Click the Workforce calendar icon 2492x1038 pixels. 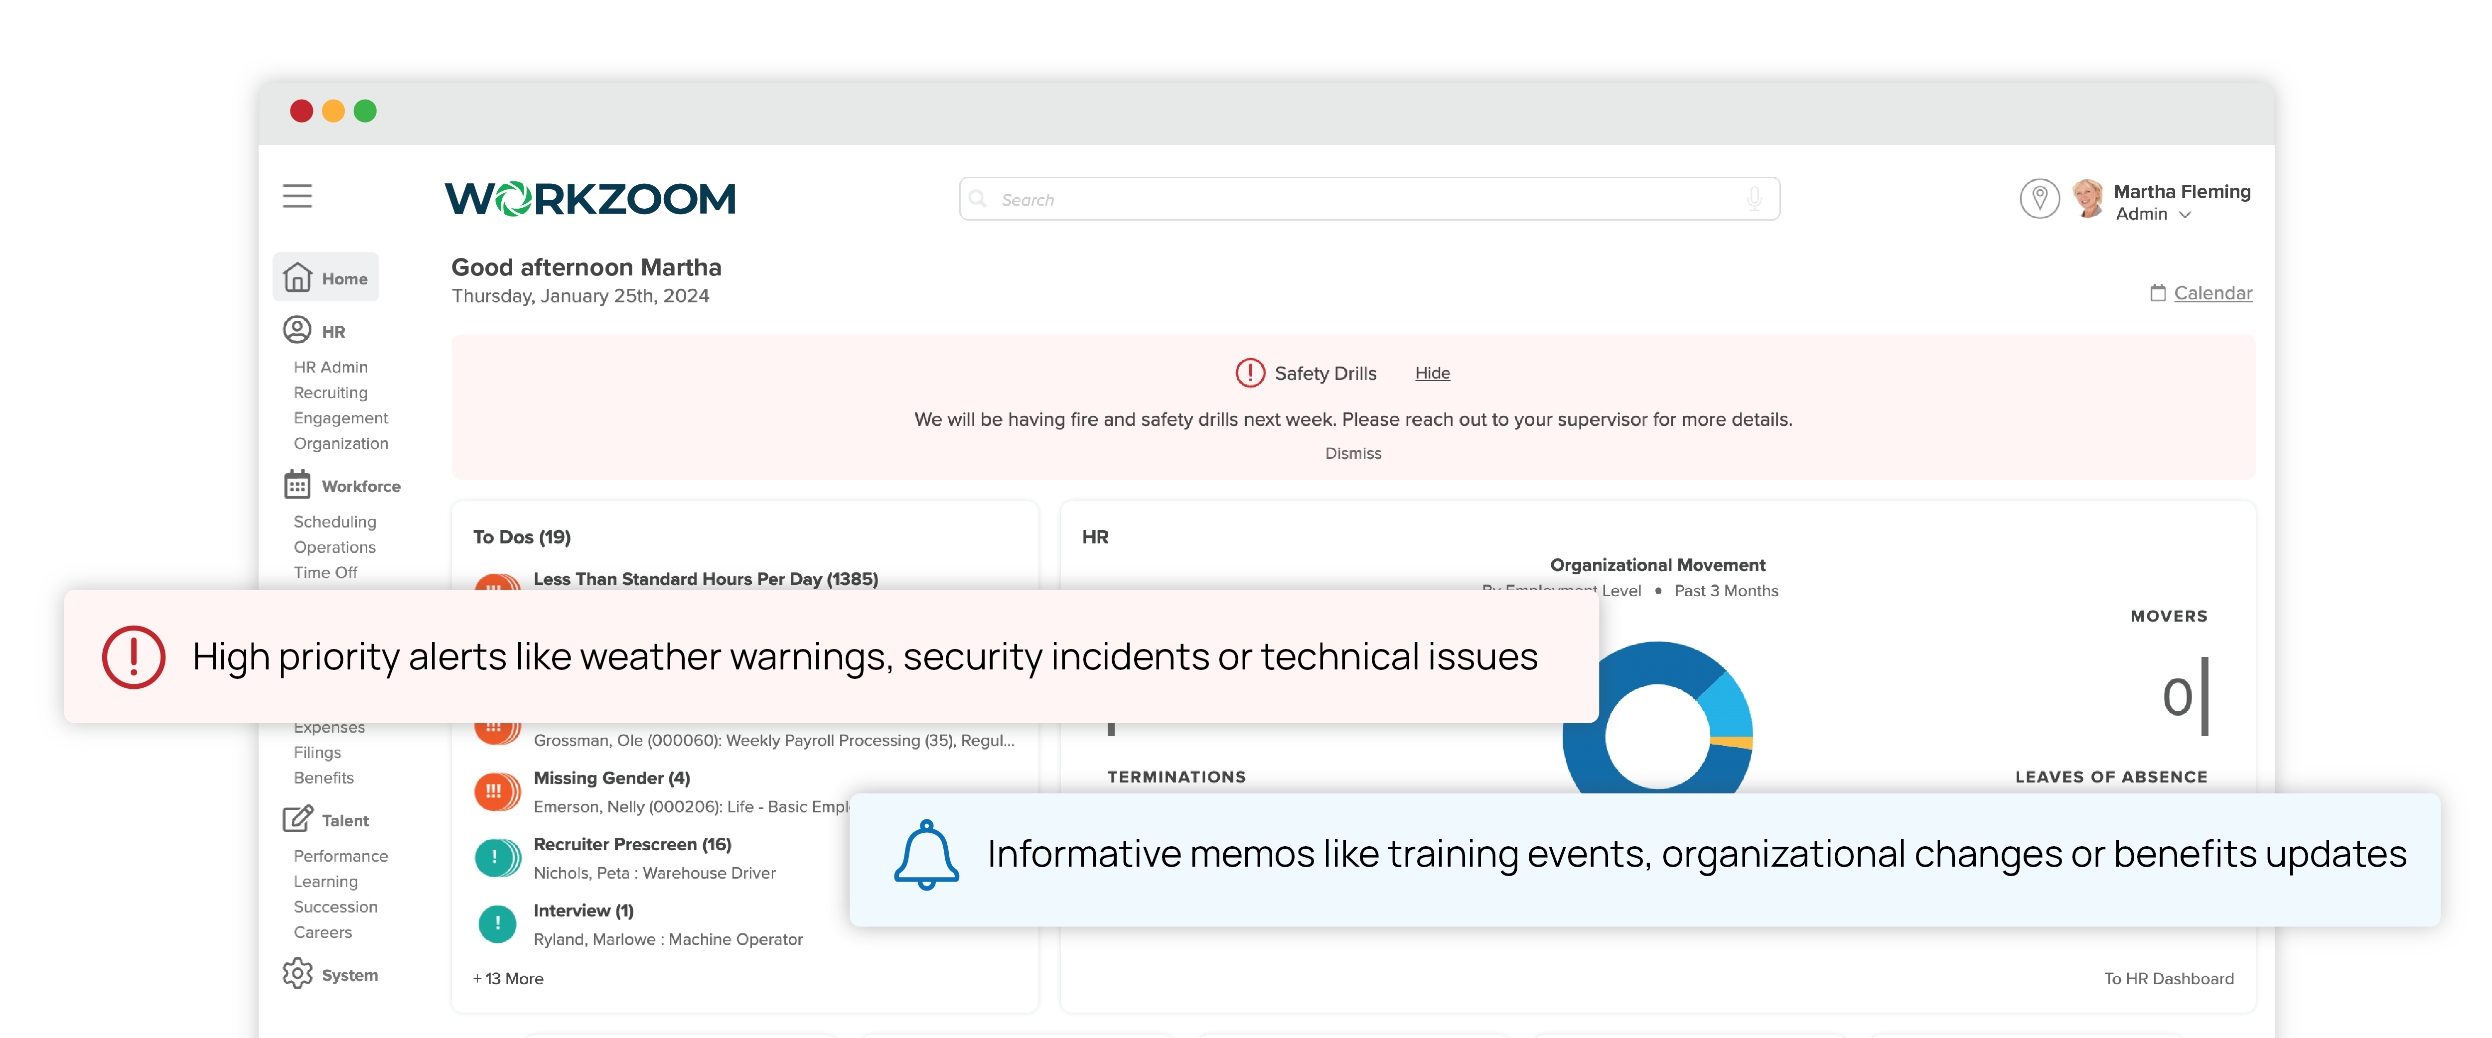tap(297, 485)
